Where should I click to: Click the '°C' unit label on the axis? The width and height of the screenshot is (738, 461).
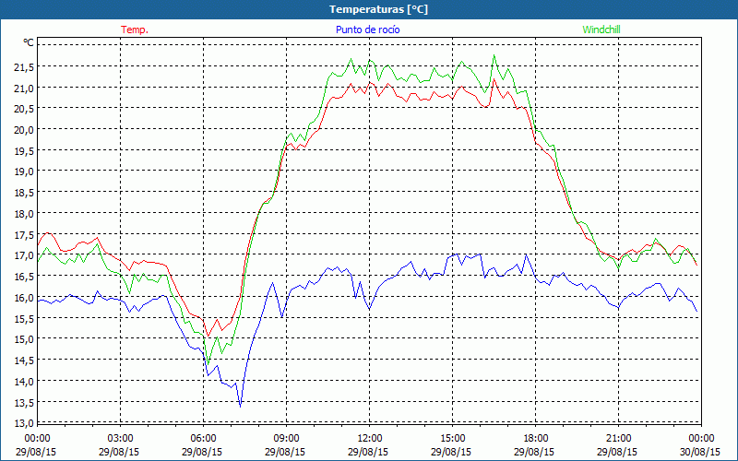[29, 42]
